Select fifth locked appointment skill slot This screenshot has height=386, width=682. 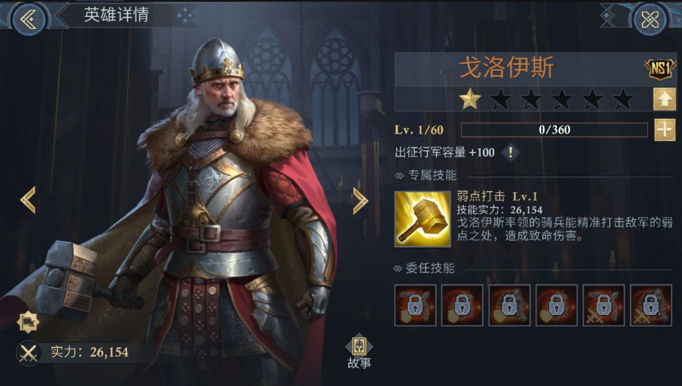(604, 305)
